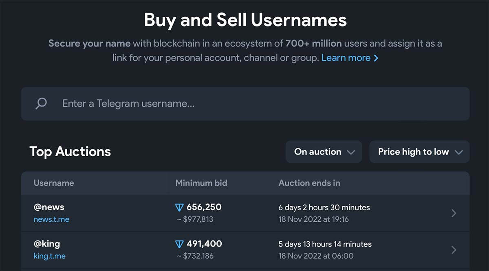
Task: Click the magnifying glass search icon
Action: click(x=41, y=104)
